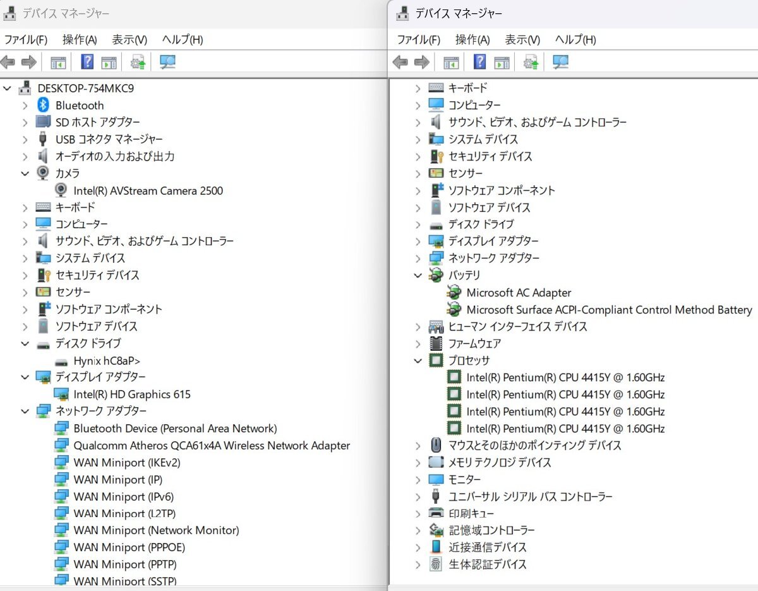This screenshot has width=758, height=591.
Task: Select WAN Miniport (IP) entry
Action: coord(118,479)
